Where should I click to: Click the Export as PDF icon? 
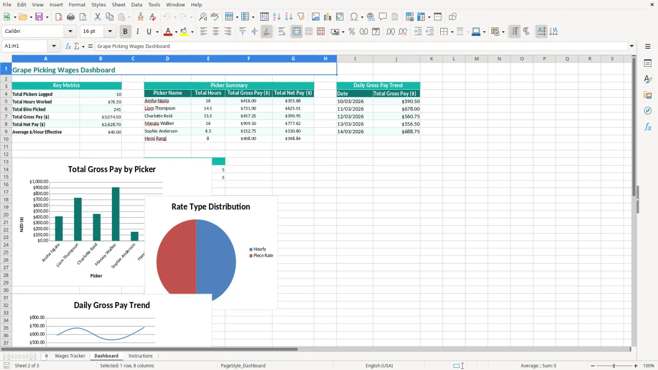coord(59,17)
